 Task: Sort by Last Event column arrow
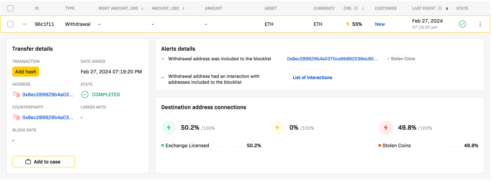point(447,8)
